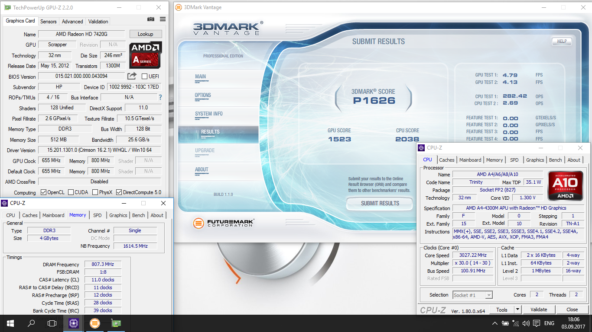This screenshot has height=332, width=592.
Task: Open Caches tab in CPU-Z processor window
Action: pyautogui.click(x=447, y=160)
